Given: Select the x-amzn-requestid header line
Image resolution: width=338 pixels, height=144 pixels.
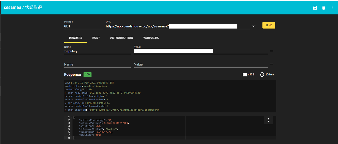Looking at the screenshot, I should (x=103, y=93).
